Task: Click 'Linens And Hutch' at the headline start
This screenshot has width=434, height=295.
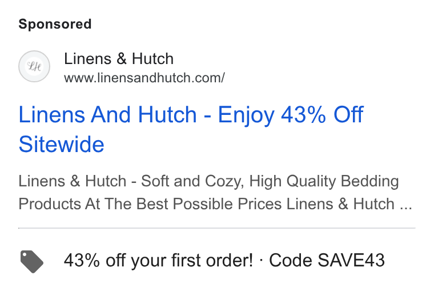Action: tap(108, 114)
